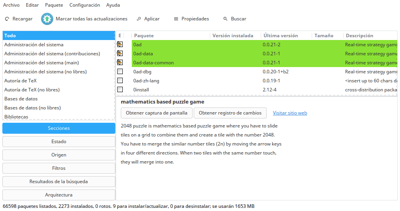
Task: Select the 0ad-data-common package name
Action: [x=153, y=62]
